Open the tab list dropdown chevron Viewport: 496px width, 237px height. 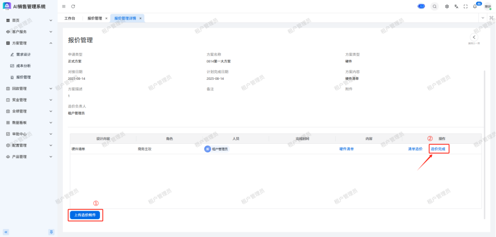click(x=483, y=18)
